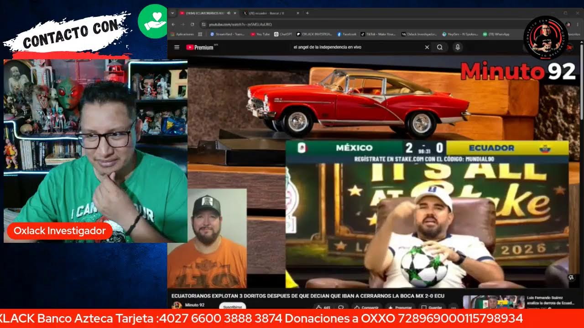Click the Contacto Con circular logo
Viewport: 584px width, 328px height.
tap(546, 38)
